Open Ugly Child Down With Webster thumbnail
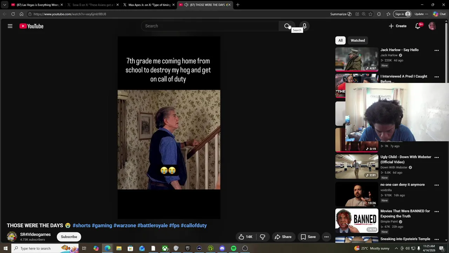Screen dimensions: 449x253 click(x=357, y=167)
